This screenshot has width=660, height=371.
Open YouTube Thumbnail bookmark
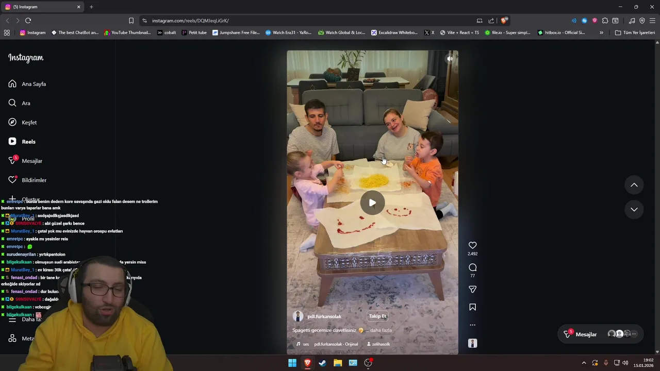coord(127,32)
